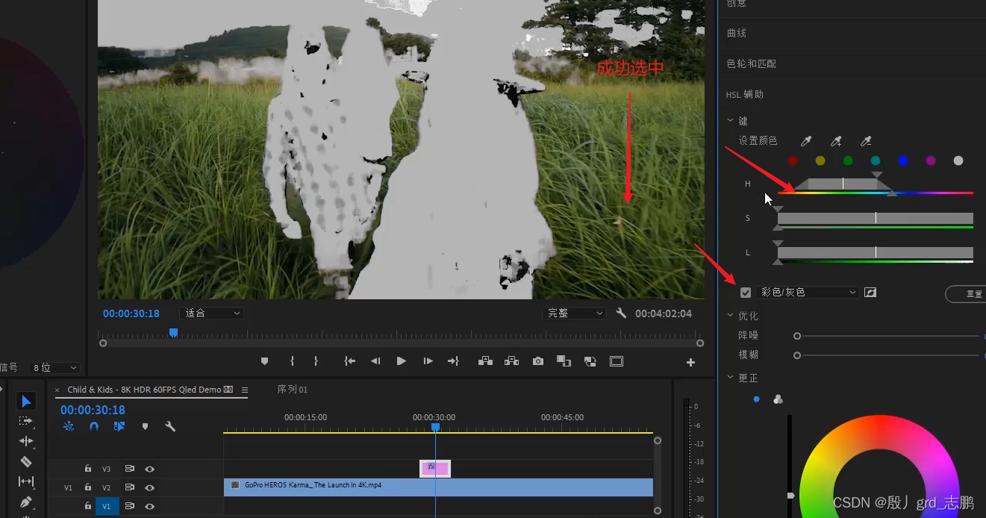The width and height of the screenshot is (986, 518).
Task: Open the Child & Kids sequence panel menu
Action: (244, 390)
